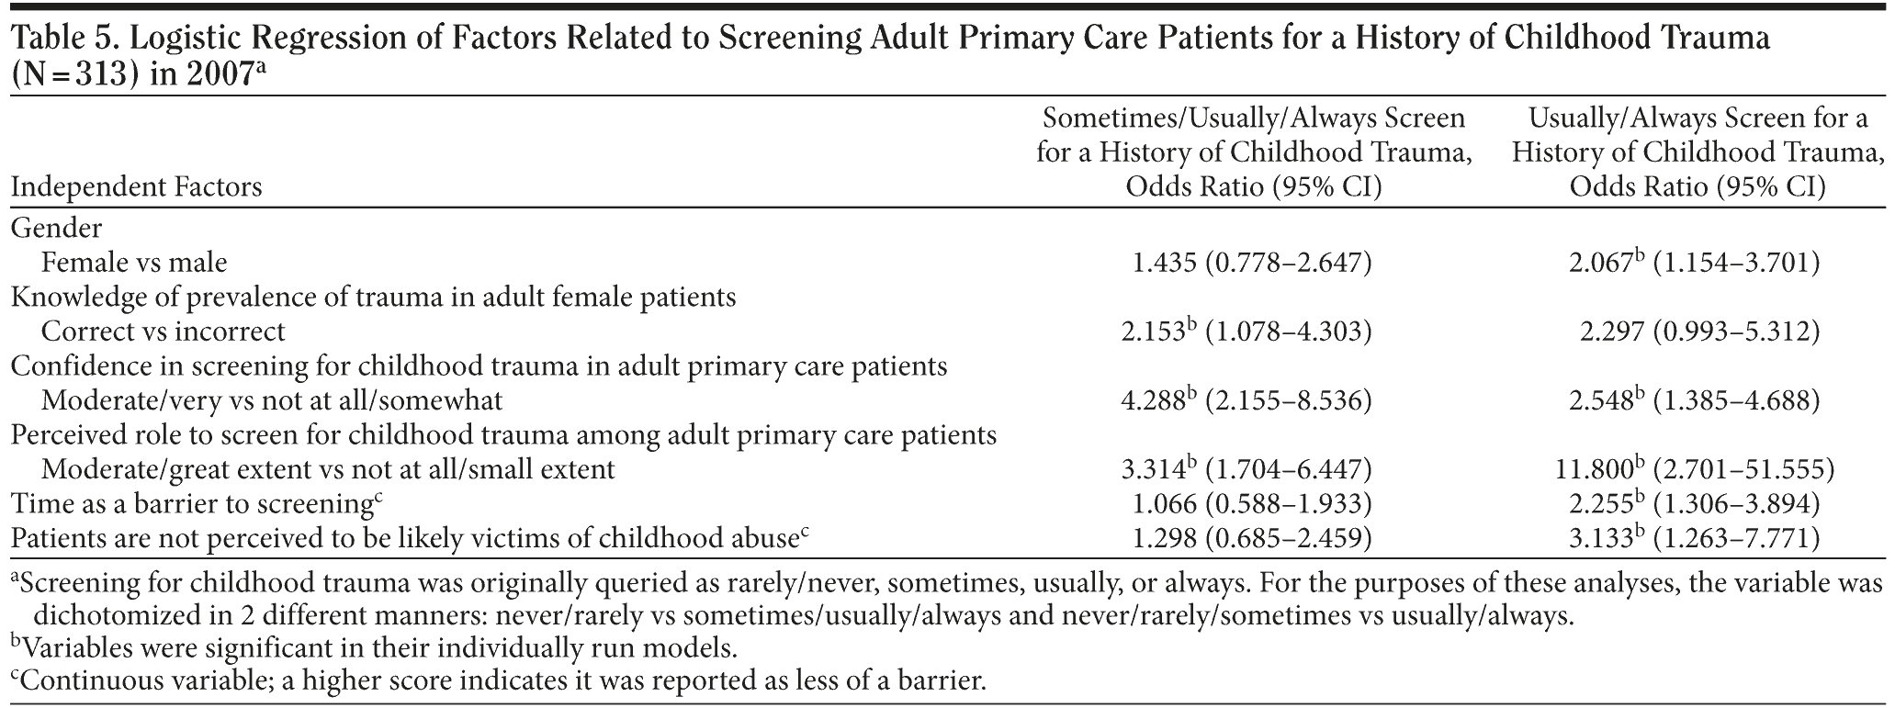Click footnote b about significant variables
1895x708 pixels.
click(x=375, y=648)
